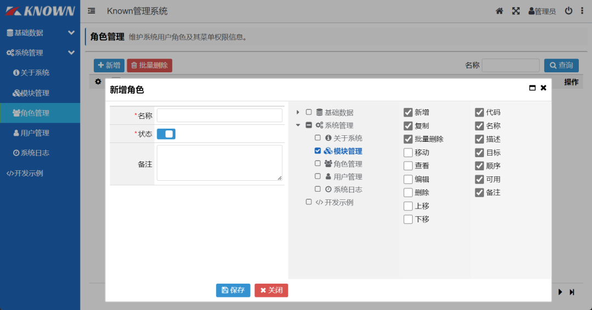Maximize the 新增角色 dialog
The image size is (592, 310).
coord(532,88)
